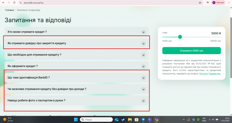Click the page vertical scrollbar thumb
Viewport: 232px width, 123px height.
pyautogui.click(x=231, y=48)
